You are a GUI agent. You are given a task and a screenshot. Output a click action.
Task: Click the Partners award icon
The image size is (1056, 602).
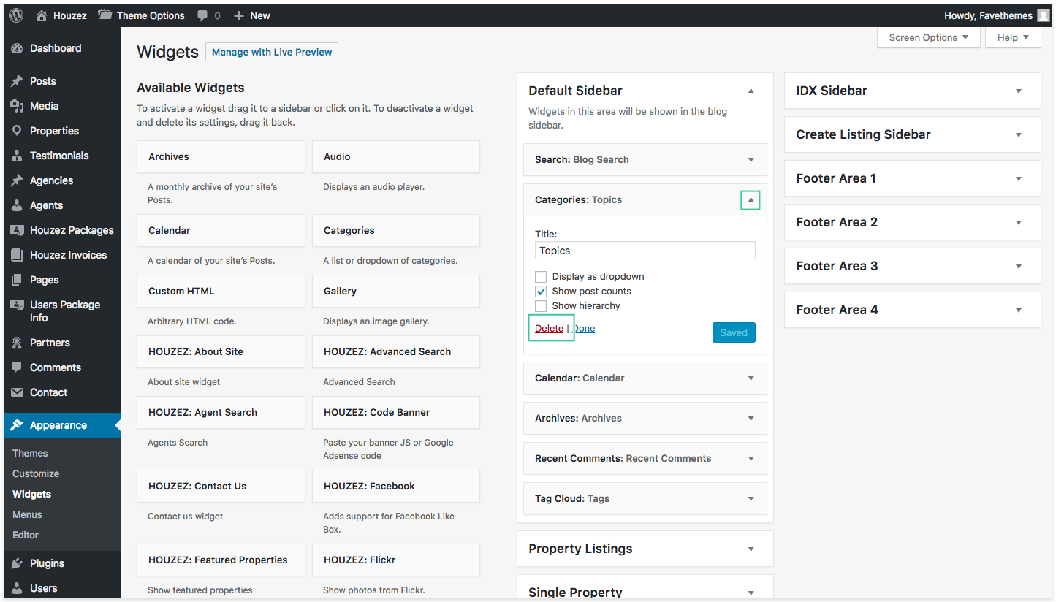17,343
